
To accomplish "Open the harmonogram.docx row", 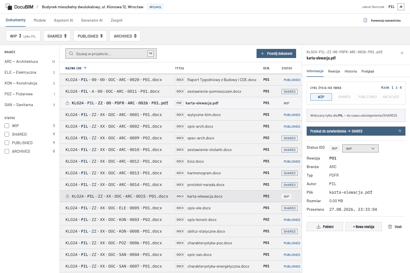I will point(181,173).
